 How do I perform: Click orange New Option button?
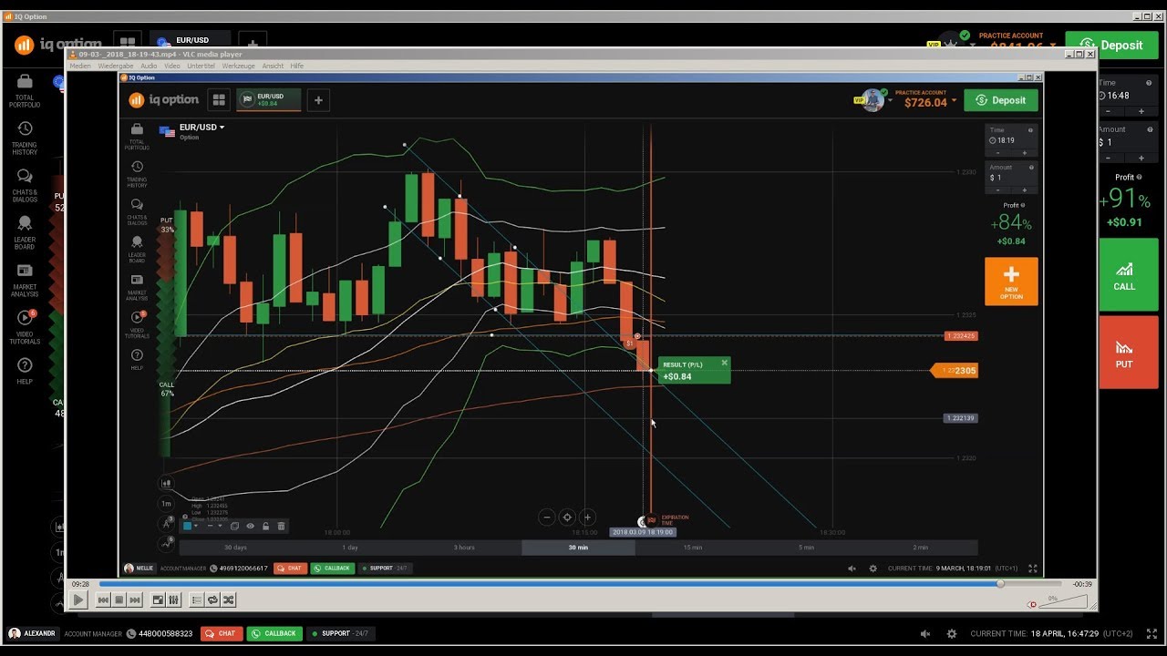(x=1011, y=282)
